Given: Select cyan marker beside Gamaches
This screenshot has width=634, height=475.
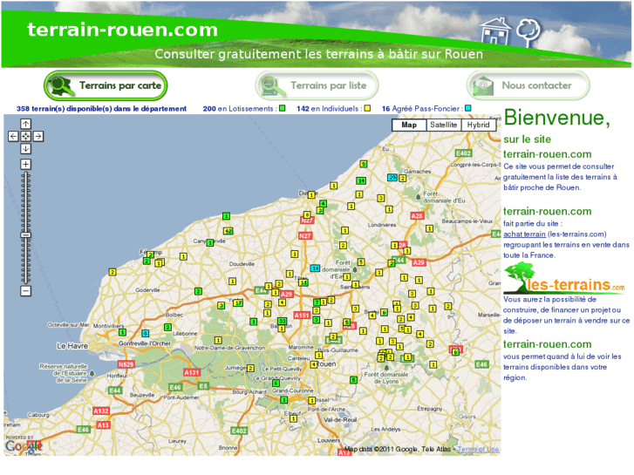Looking at the screenshot, I should click(x=392, y=178).
